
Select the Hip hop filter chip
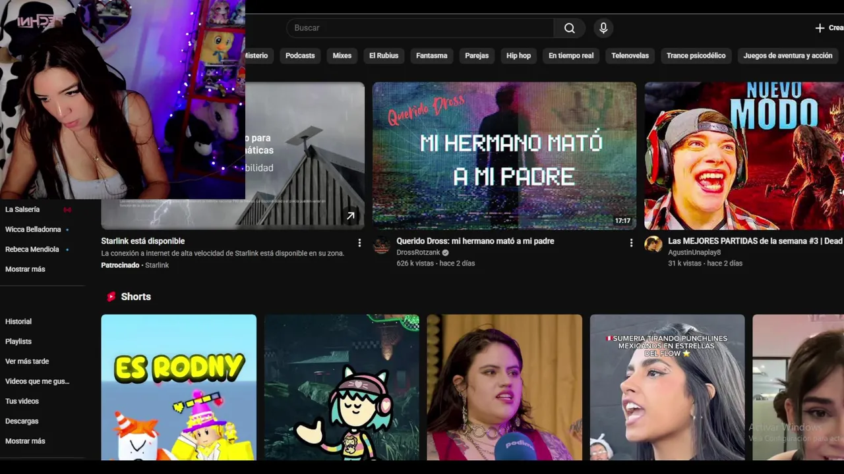[518, 55]
